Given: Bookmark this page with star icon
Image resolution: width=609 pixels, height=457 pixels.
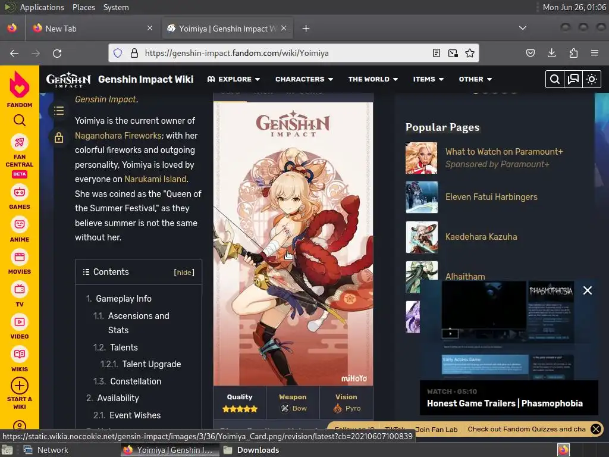Looking at the screenshot, I should coord(470,53).
